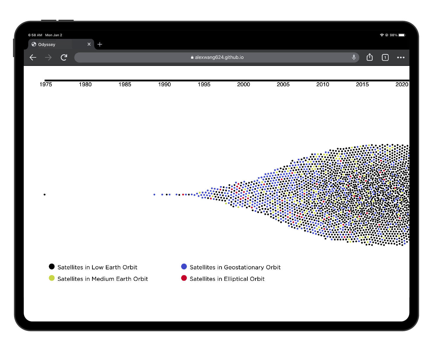
Task: Focus the alexwang624.github.io address bar
Action: (217, 57)
